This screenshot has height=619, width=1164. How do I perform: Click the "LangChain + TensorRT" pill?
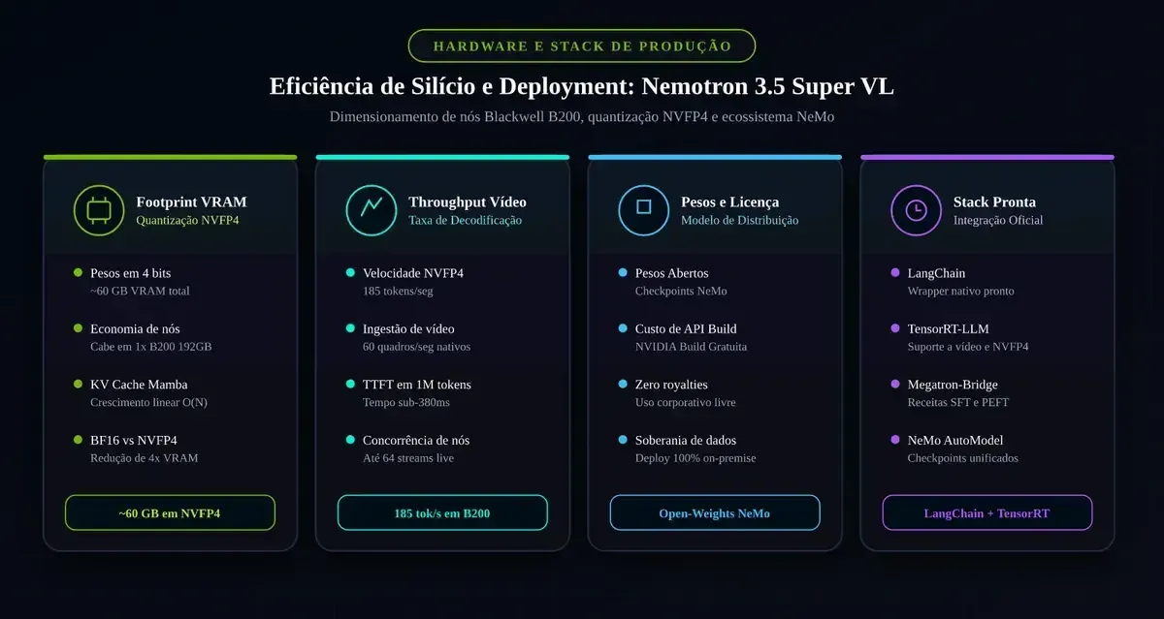click(987, 513)
